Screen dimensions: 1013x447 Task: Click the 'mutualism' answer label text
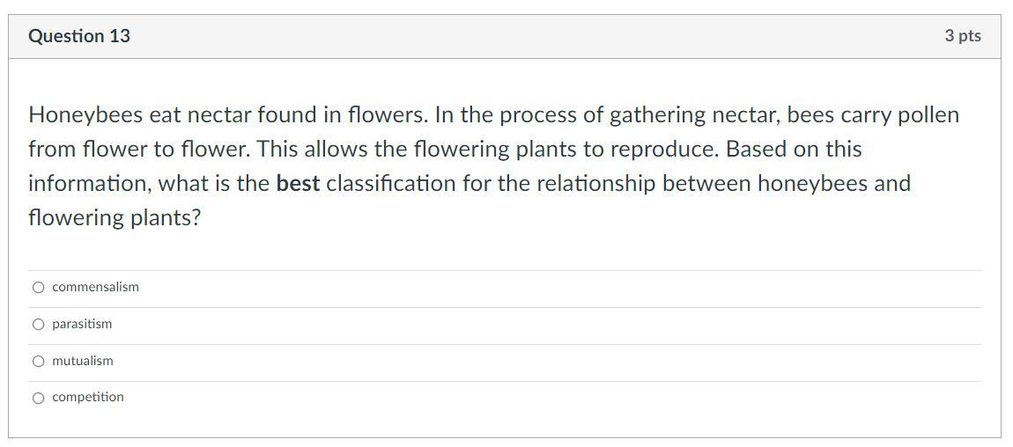[83, 361]
